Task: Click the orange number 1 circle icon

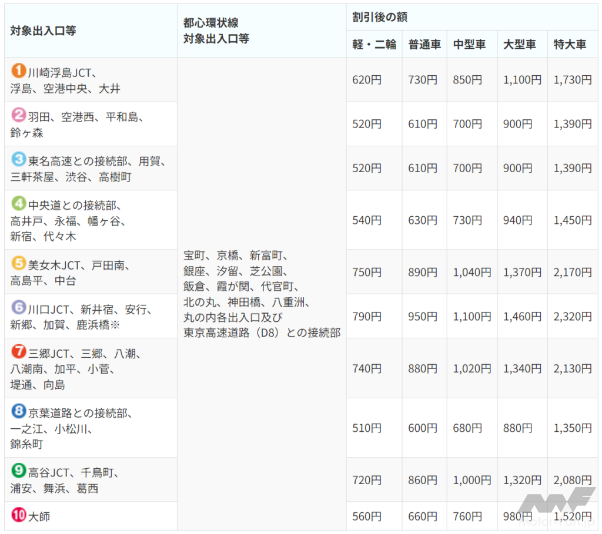Action: tap(18, 71)
